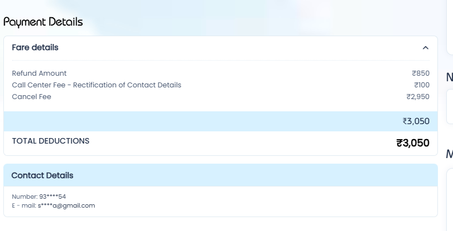Collapse the Fare details chevron arrow
The image size is (453, 231).
425,47
